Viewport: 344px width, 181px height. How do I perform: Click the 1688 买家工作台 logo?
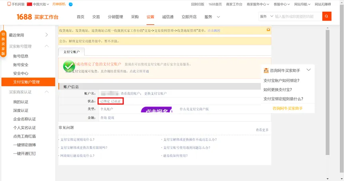point(37,17)
